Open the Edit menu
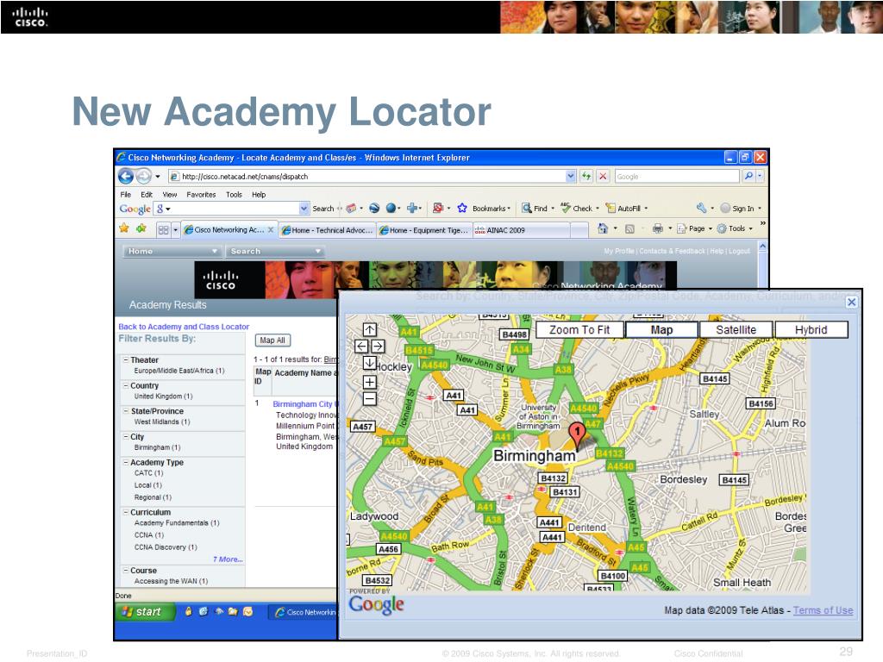 click(x=147, y=195)
